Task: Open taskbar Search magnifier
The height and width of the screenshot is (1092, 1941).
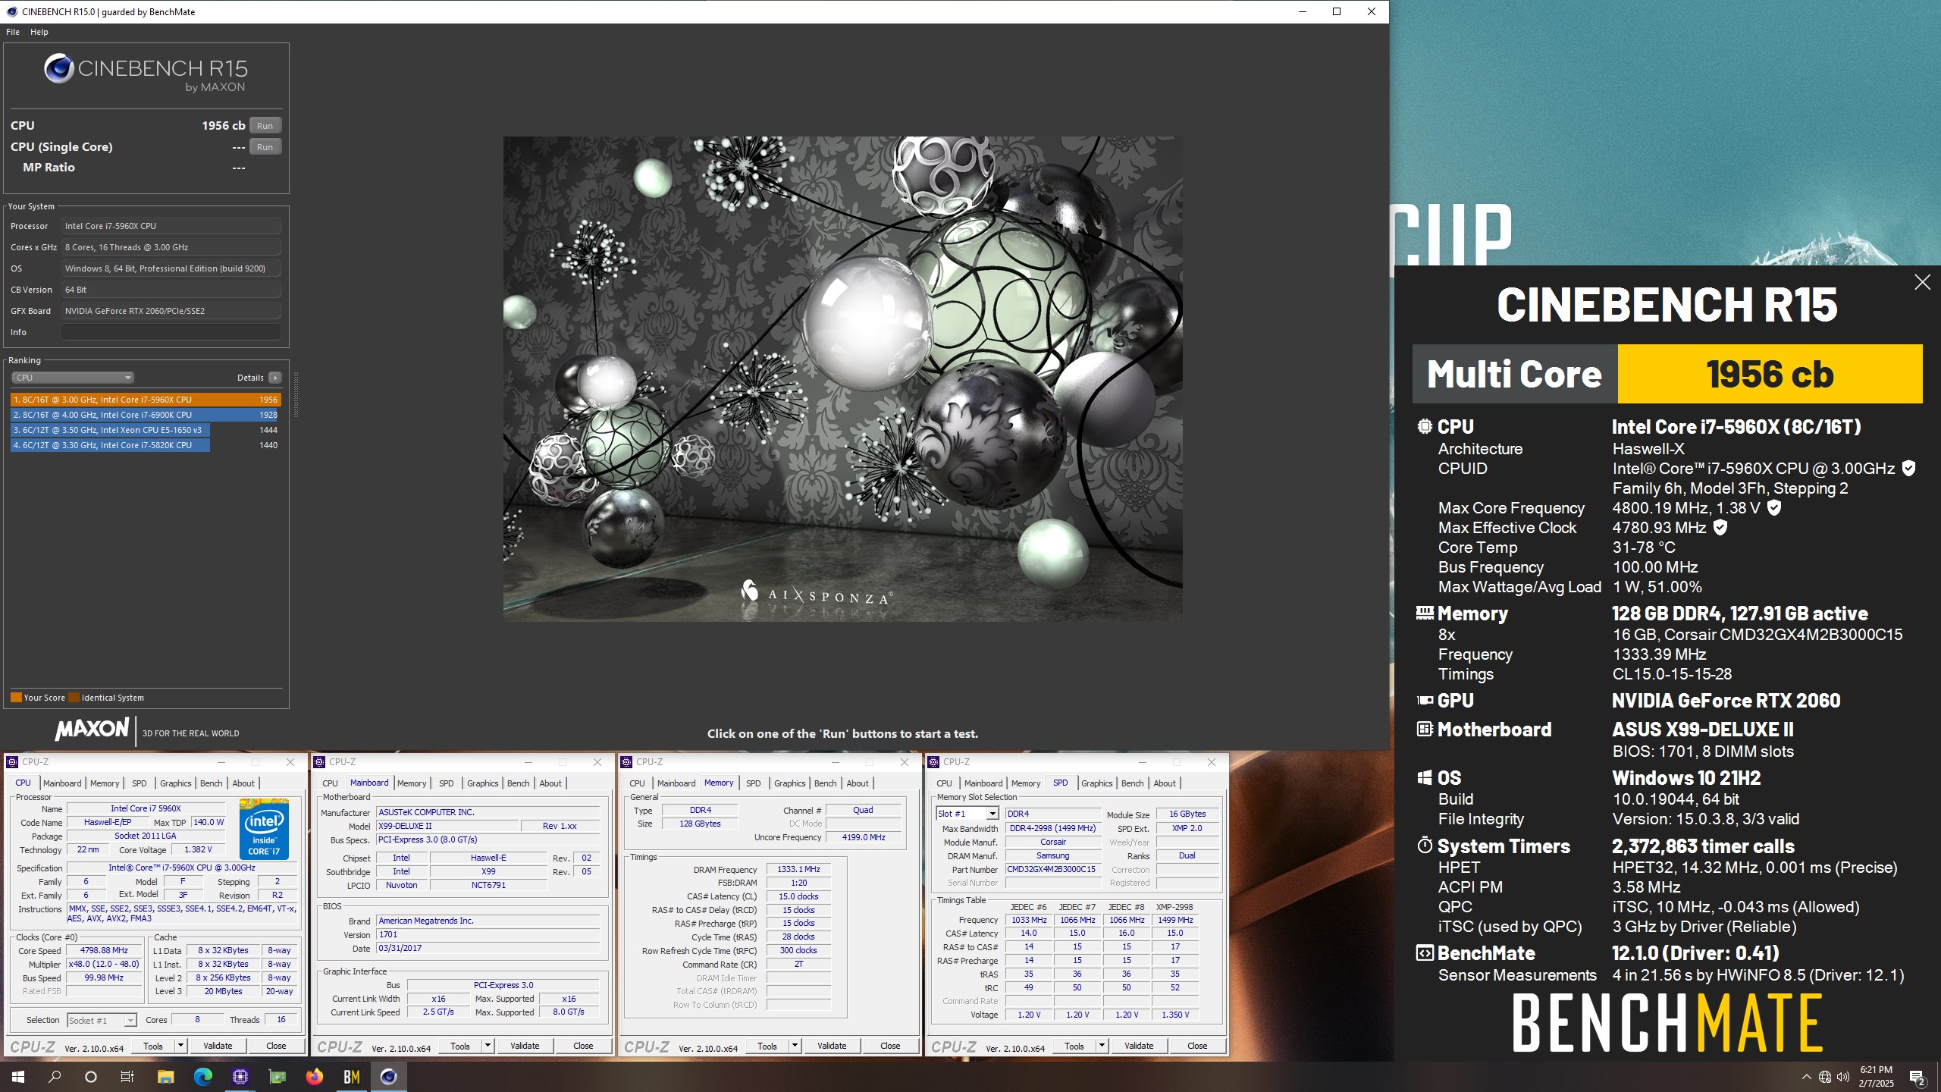Action: [x=55, y=1077]
